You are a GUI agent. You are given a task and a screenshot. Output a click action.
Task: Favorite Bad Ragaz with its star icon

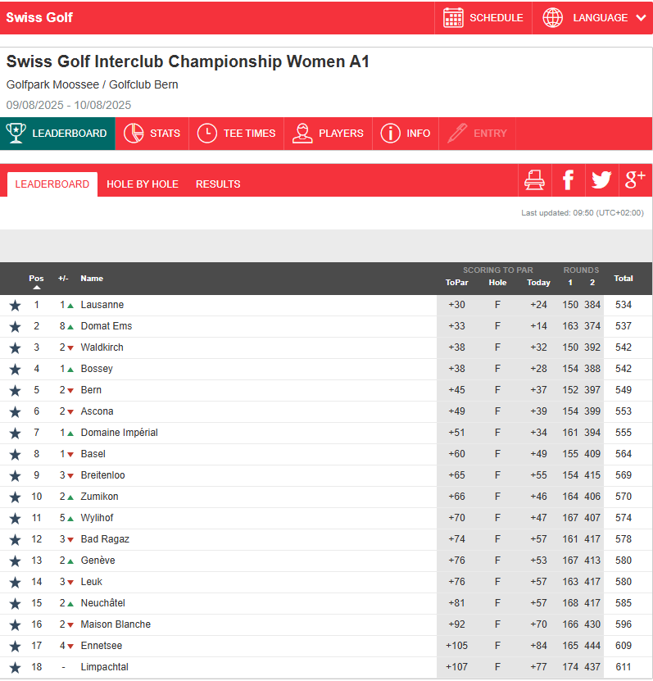(x=16, y=539)
